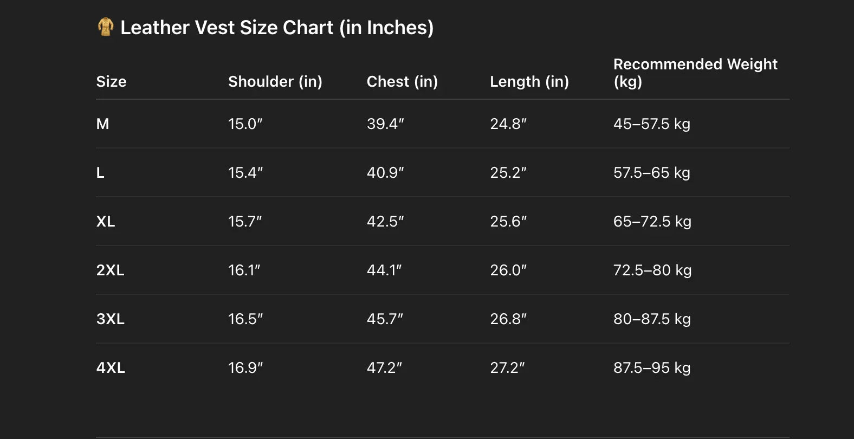Click the Recommended Weight (kg) header
Screen dimensions: 854x439
click(695, 73)
